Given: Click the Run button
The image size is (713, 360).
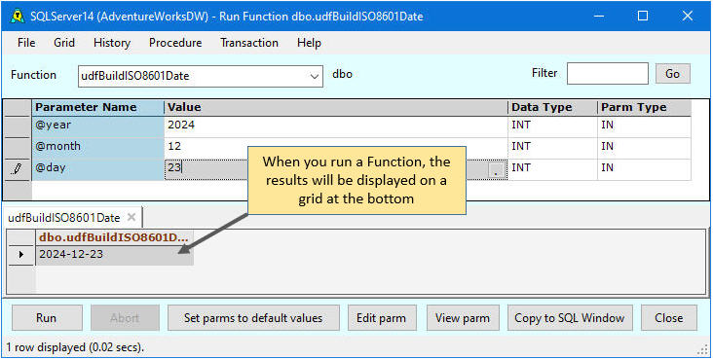Looking at the screenshot, I should (x=47, y=318).
